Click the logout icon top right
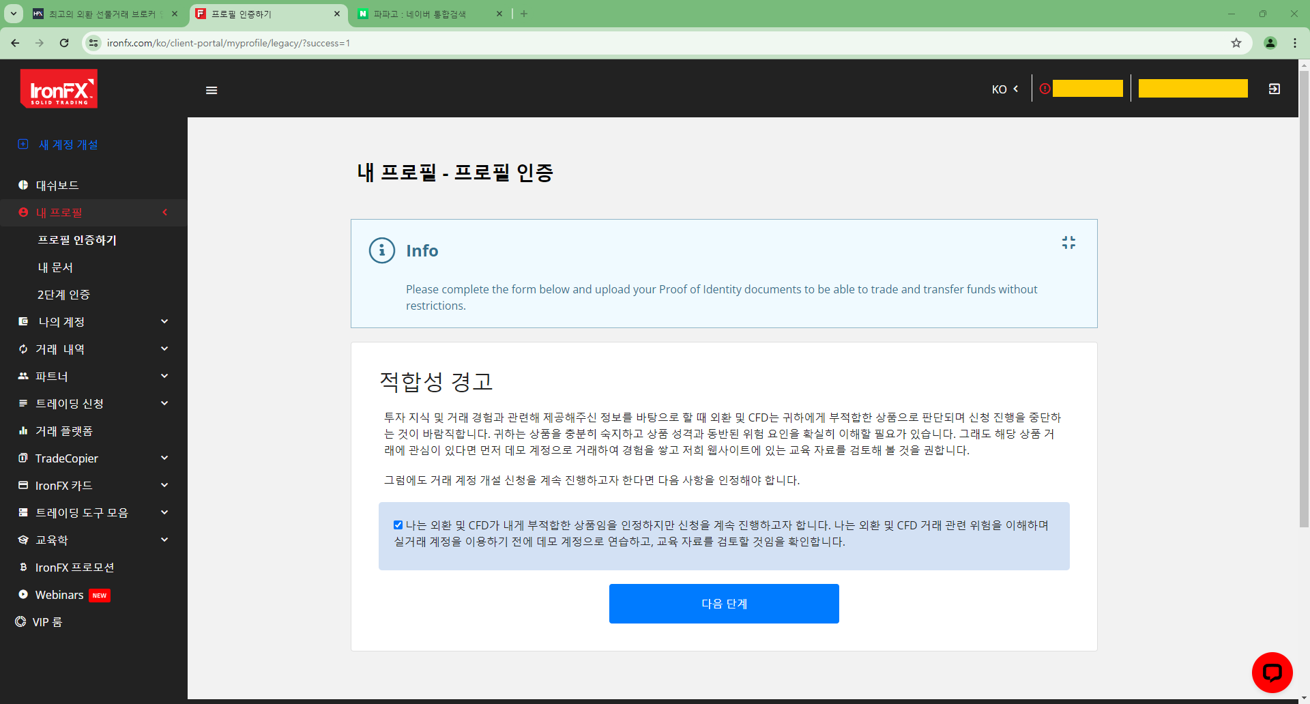Screen dimensions: 1310x704 (1274, 89)
